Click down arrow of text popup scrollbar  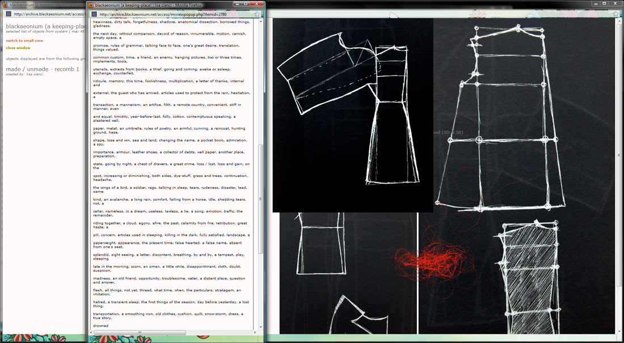pos(261,327)
